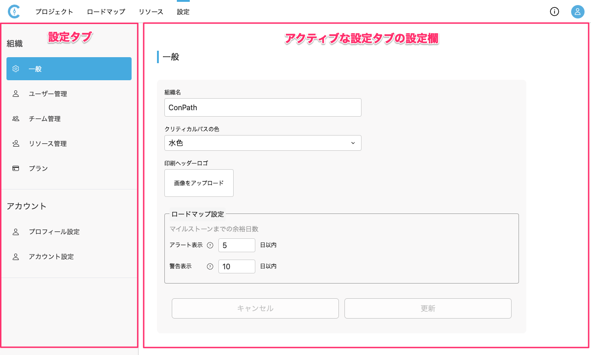Click the person icon beside ユーザー管理
This screenshot has height=355, width=591.
(x=16, y=94)
